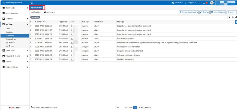237x110 pixels.
Task: Click Create Custom View button
Action: coord(189,12)
